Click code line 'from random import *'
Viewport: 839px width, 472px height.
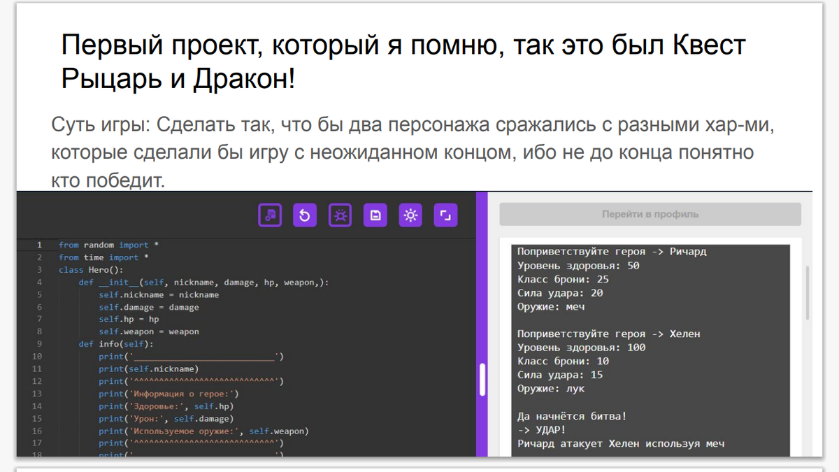108,245
